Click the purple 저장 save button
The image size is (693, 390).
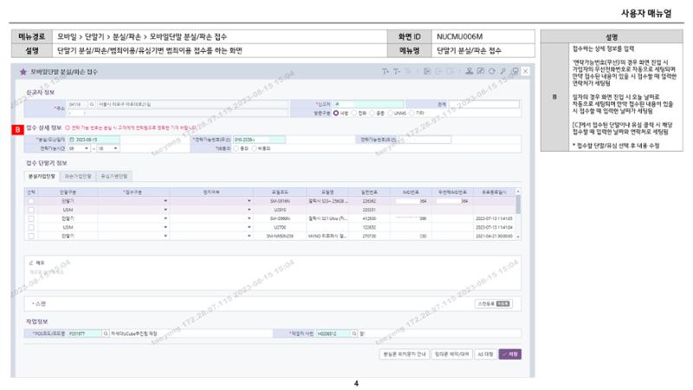coord(510,354)
